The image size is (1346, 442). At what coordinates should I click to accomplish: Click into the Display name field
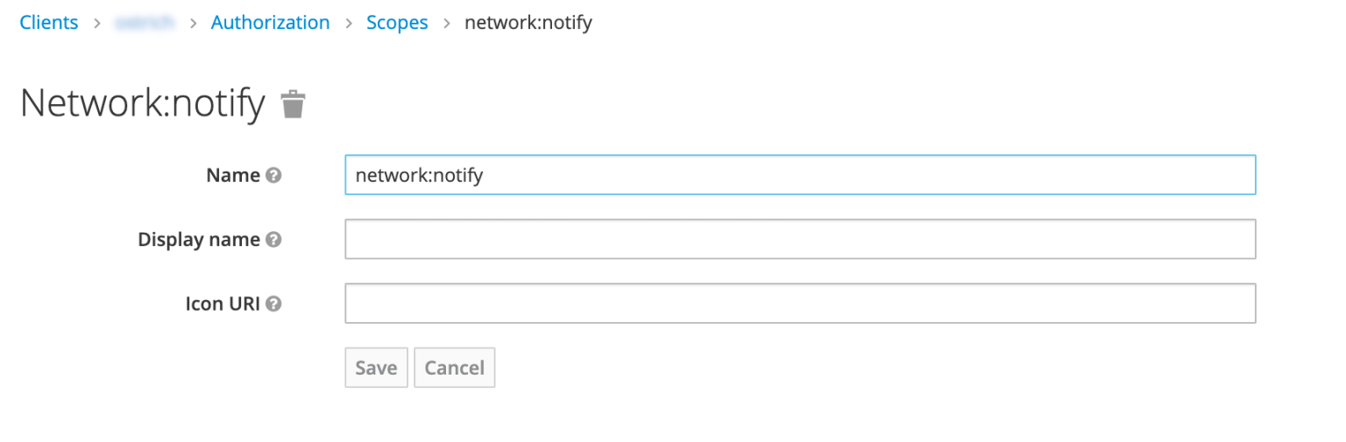pyautogui.click(x=799, y=239)
